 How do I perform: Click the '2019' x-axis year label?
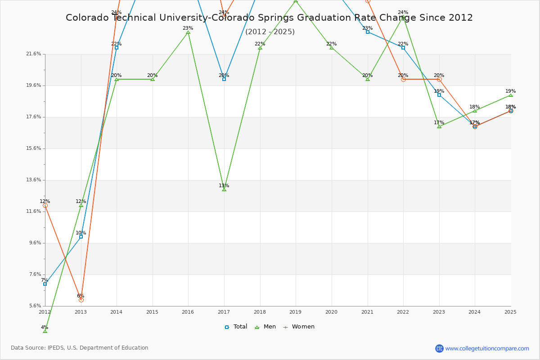(x=296, y=312)
